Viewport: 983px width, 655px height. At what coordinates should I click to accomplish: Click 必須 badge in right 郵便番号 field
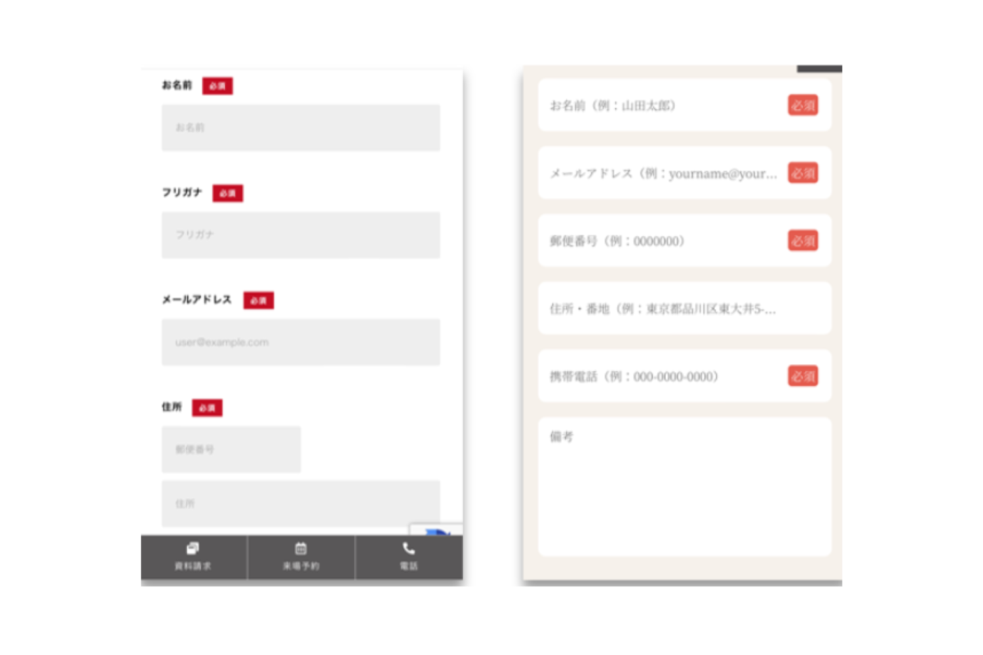[803, 240]
